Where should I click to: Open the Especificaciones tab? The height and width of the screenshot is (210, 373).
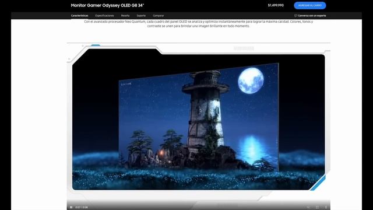[x=105, y=16]
